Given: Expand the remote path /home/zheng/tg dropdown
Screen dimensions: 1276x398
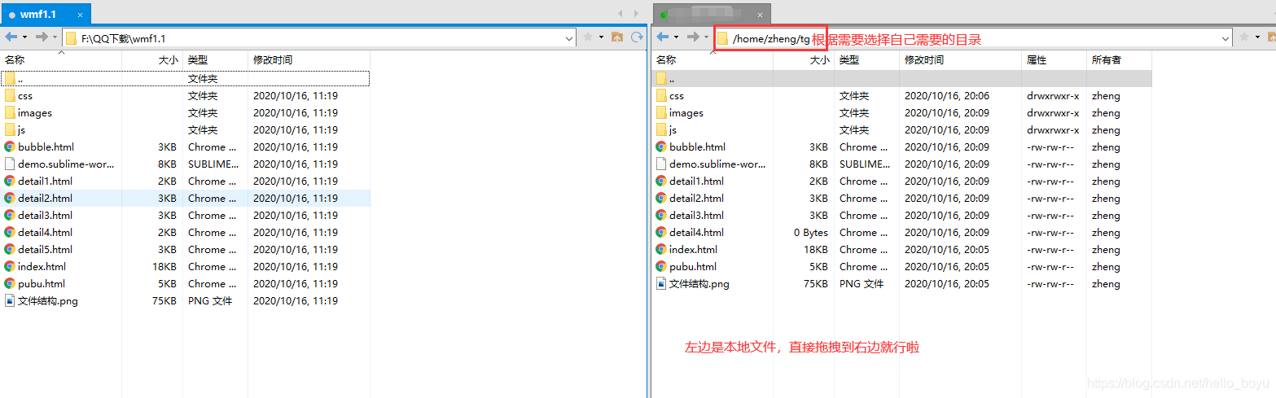Looking at the screenshot, I should pos(1226,38).
